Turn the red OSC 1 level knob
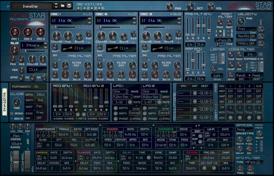 tap(15, 32)
